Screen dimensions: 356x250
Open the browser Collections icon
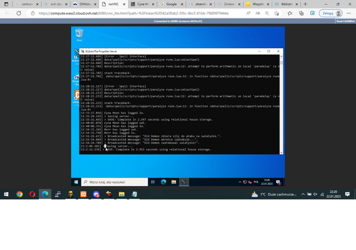(301, 13)
